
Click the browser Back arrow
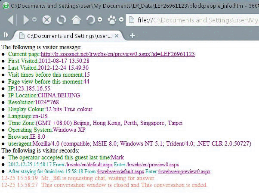[x=11, y=20]
